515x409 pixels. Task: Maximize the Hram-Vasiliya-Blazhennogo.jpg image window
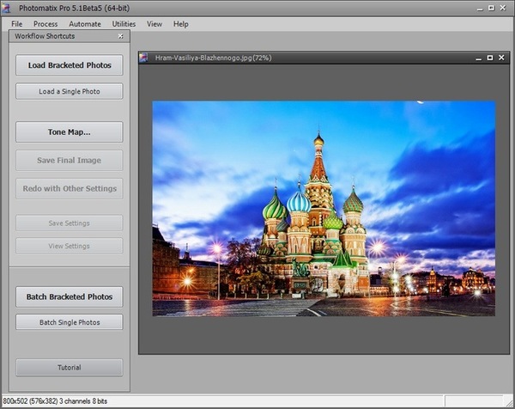tap(490, 58)
